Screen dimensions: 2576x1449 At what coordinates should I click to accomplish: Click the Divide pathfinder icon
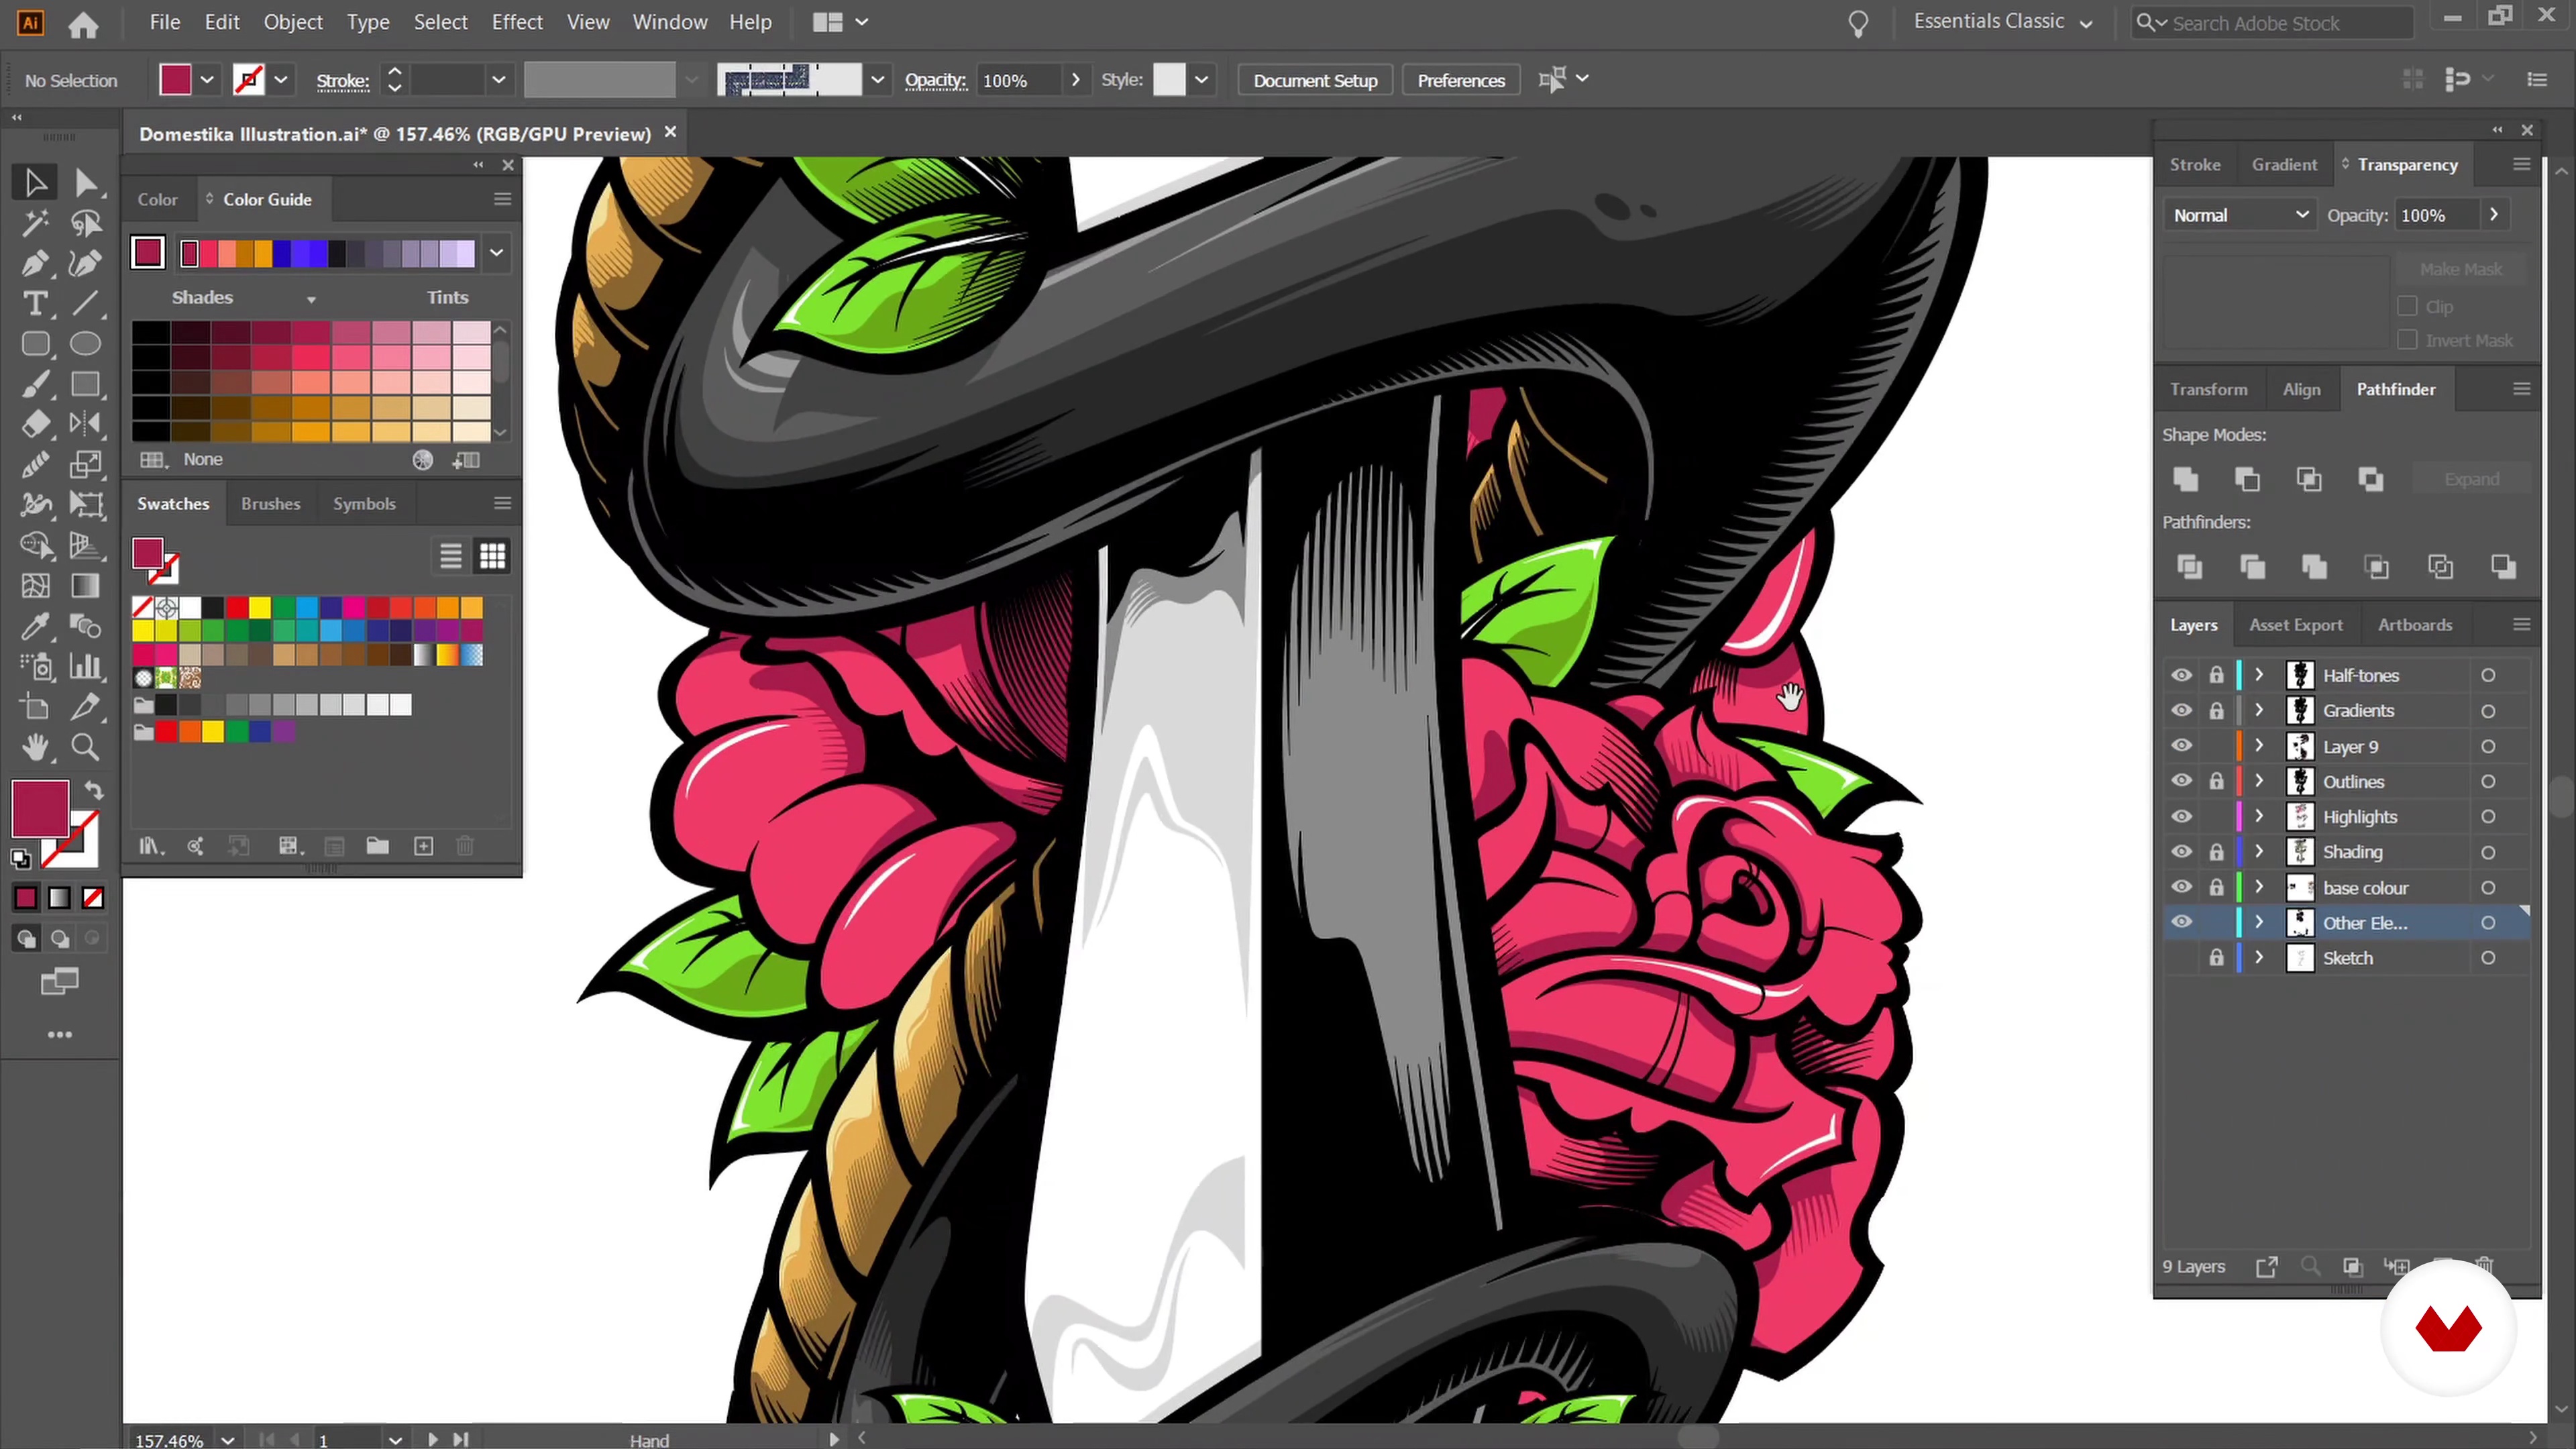point(2190,567)
